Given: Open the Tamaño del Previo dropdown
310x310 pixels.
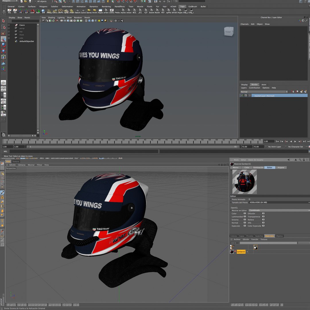Looking at the screenshot, I should [279, 202].
